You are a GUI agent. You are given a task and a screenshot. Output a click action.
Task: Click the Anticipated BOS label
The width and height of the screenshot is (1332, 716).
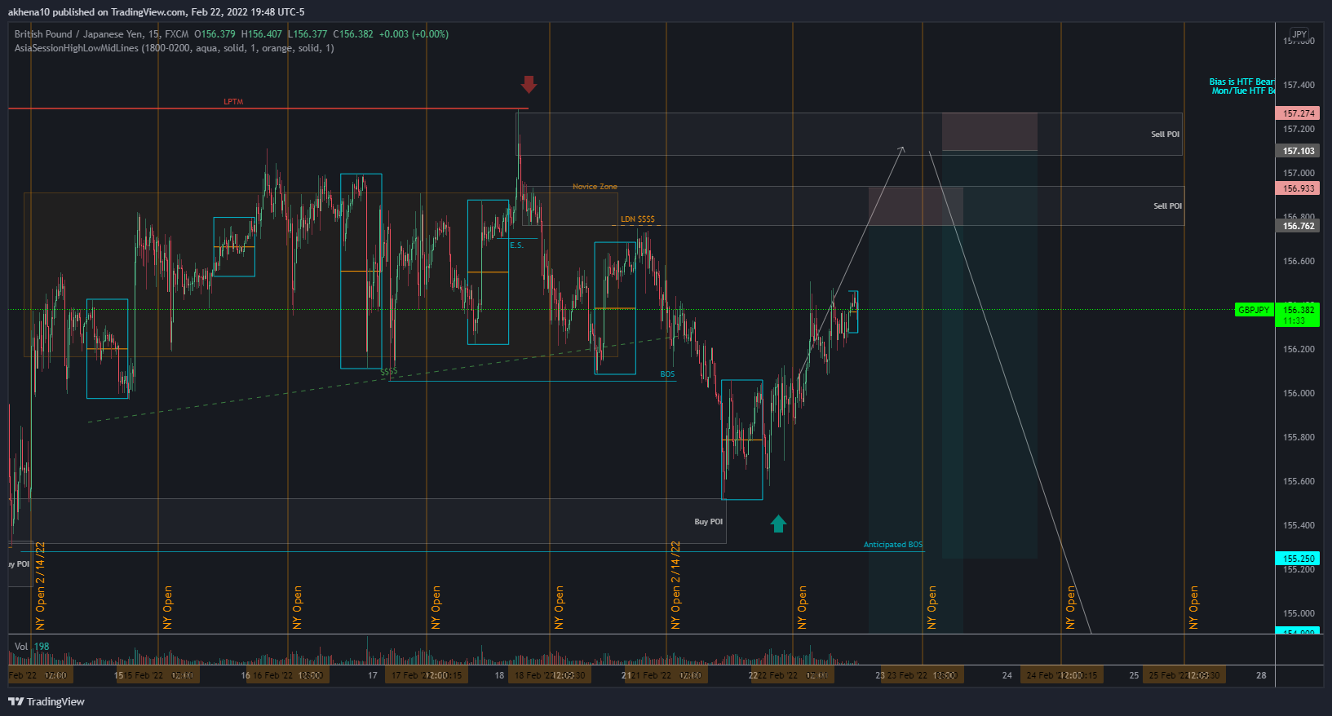pos(893,545)
